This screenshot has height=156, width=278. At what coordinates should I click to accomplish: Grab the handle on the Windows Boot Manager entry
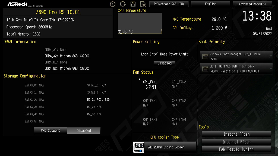271,56
